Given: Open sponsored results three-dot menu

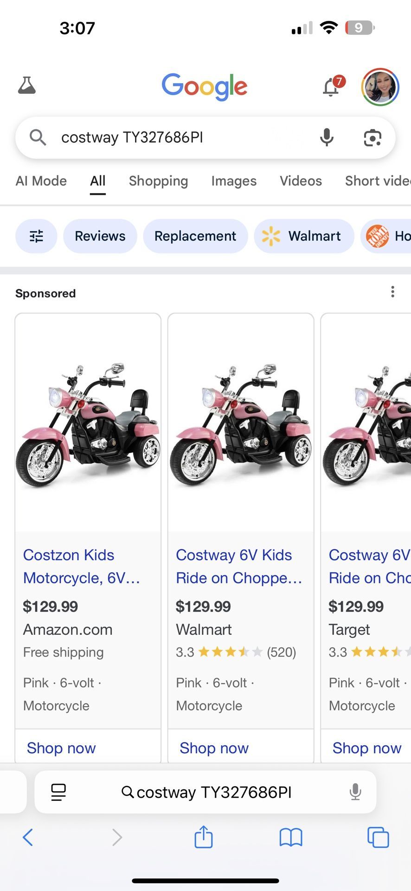Looking at the screenshot, I should (x=392, y=292).
